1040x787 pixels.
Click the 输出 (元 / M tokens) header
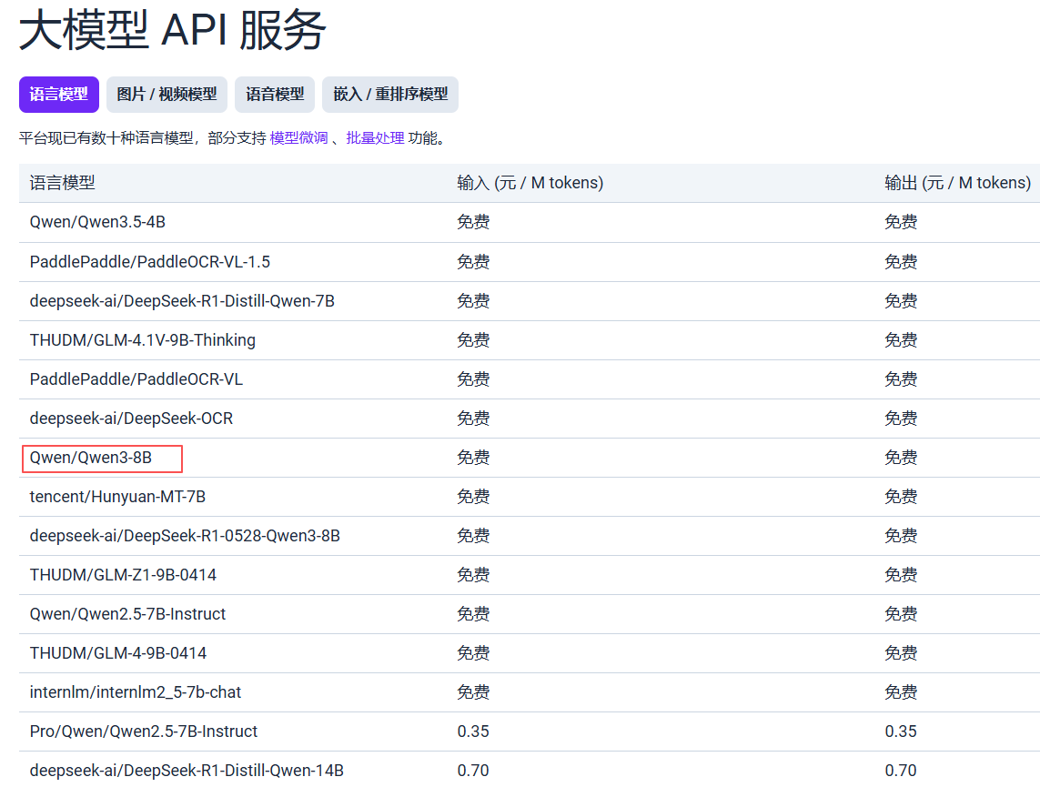(958, 183)
